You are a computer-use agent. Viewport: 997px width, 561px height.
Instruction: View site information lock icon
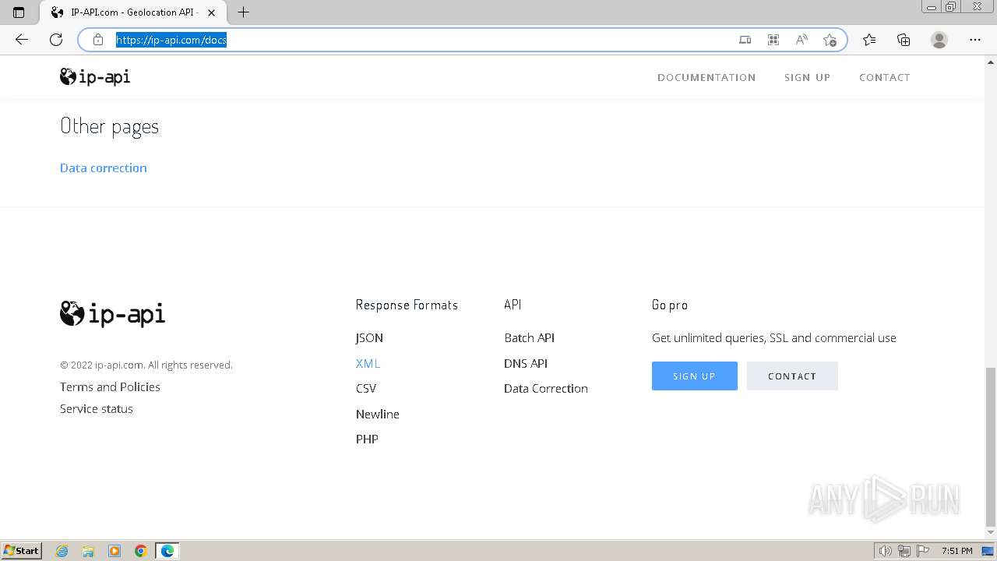(x=98, y=40)
